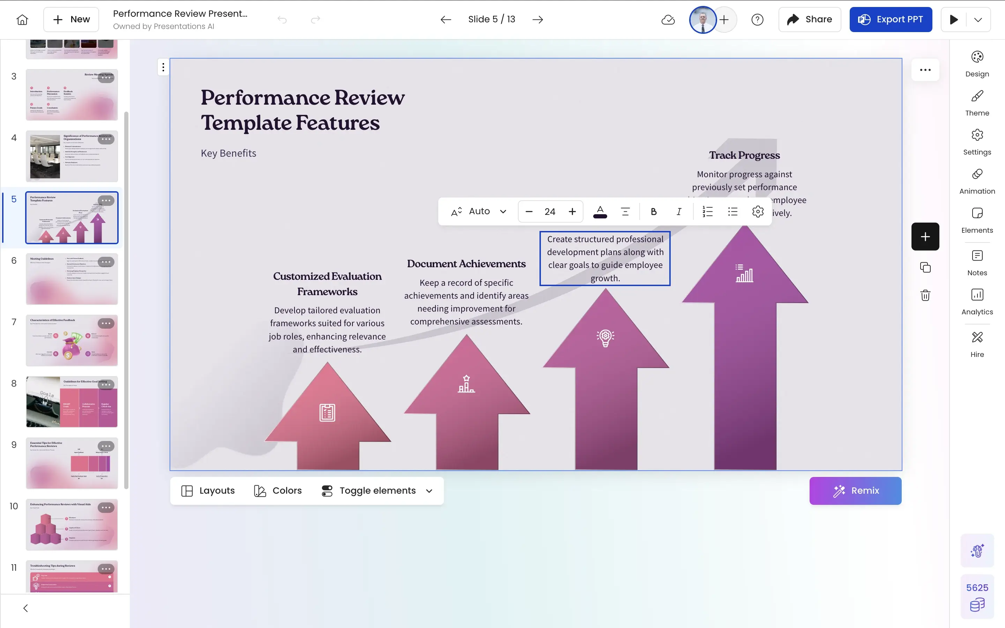Open the Hire panel

[x=977, y=344]
